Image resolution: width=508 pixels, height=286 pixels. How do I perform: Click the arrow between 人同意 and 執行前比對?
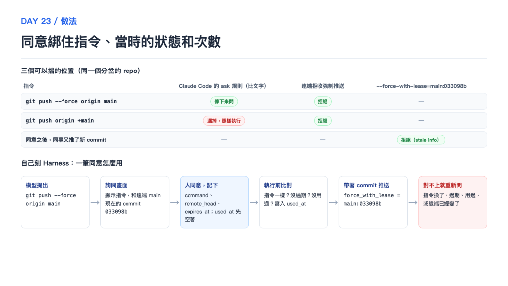tap(254, 203)
